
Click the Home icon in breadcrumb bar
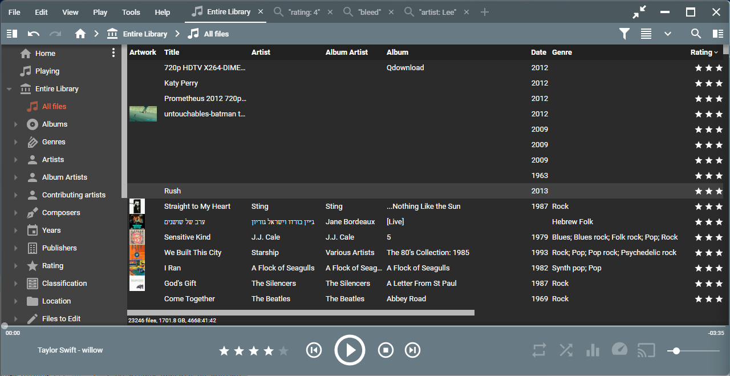coord(80,34)
